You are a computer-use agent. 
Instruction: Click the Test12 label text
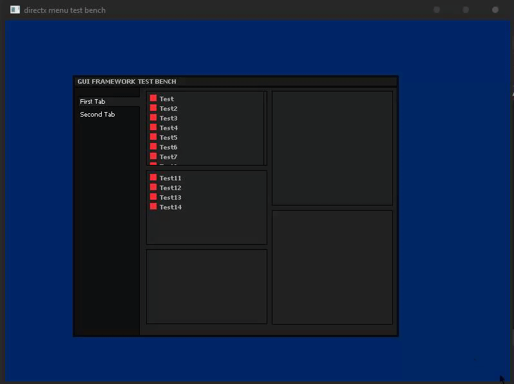point(171,188)
